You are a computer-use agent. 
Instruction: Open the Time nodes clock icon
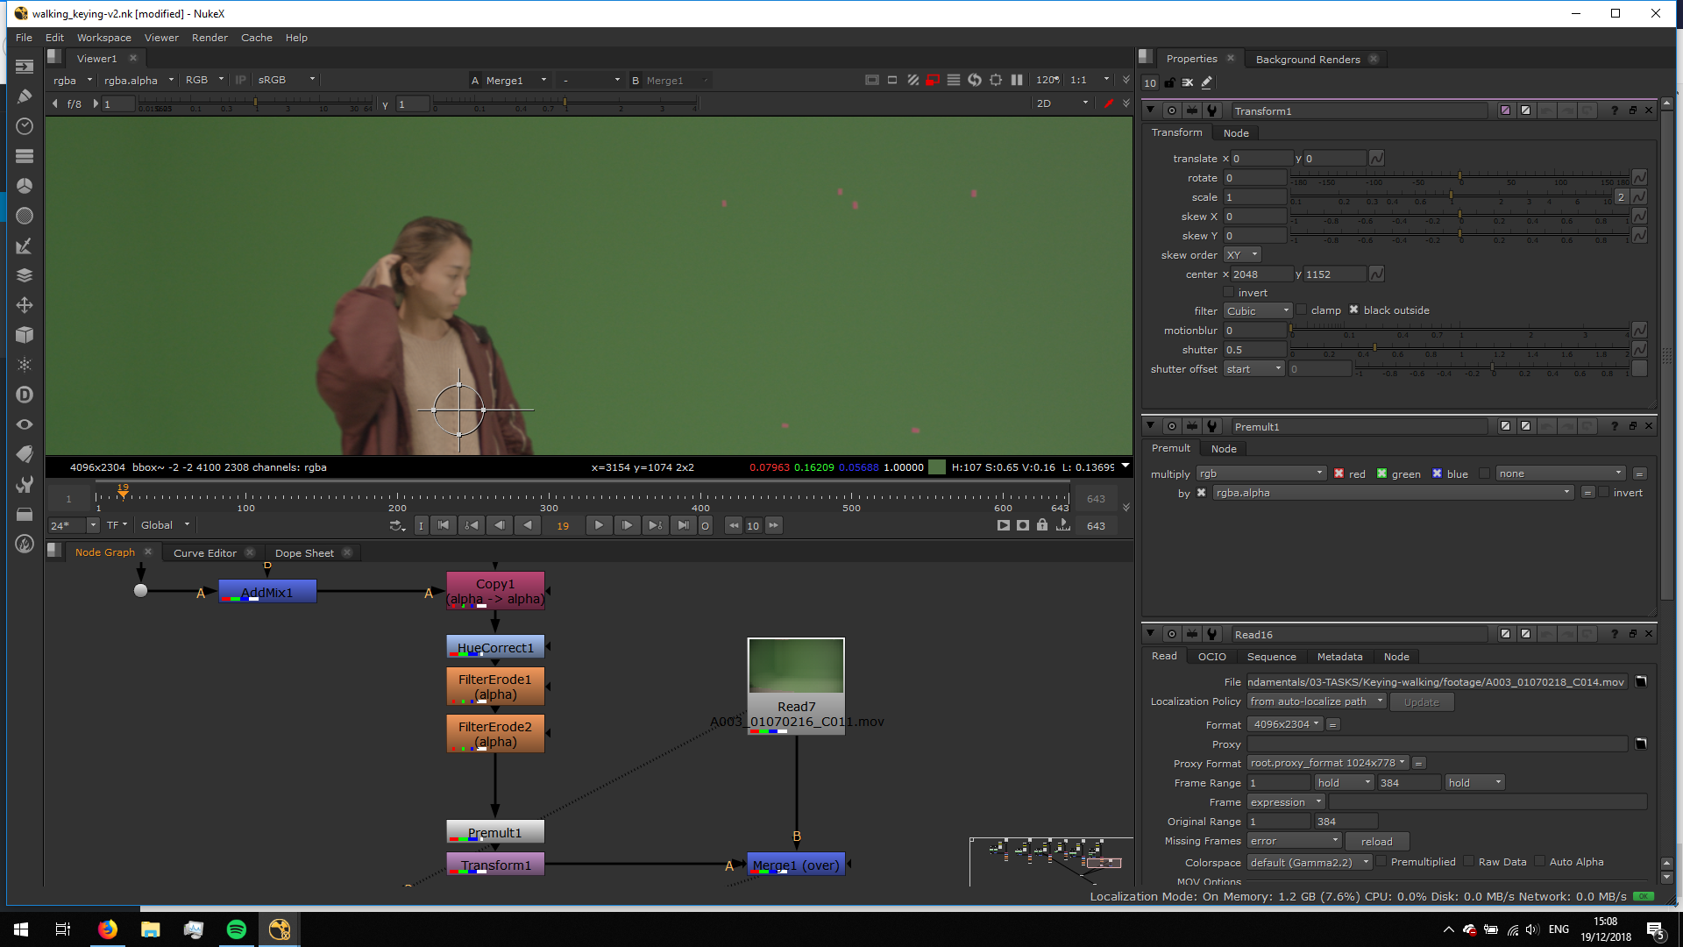25,126
